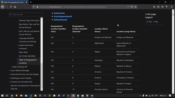Image resolution: width=175 pixels, height=98 pixels.
Task: Open the SetUserGeoID link
Action: [60, 20]
